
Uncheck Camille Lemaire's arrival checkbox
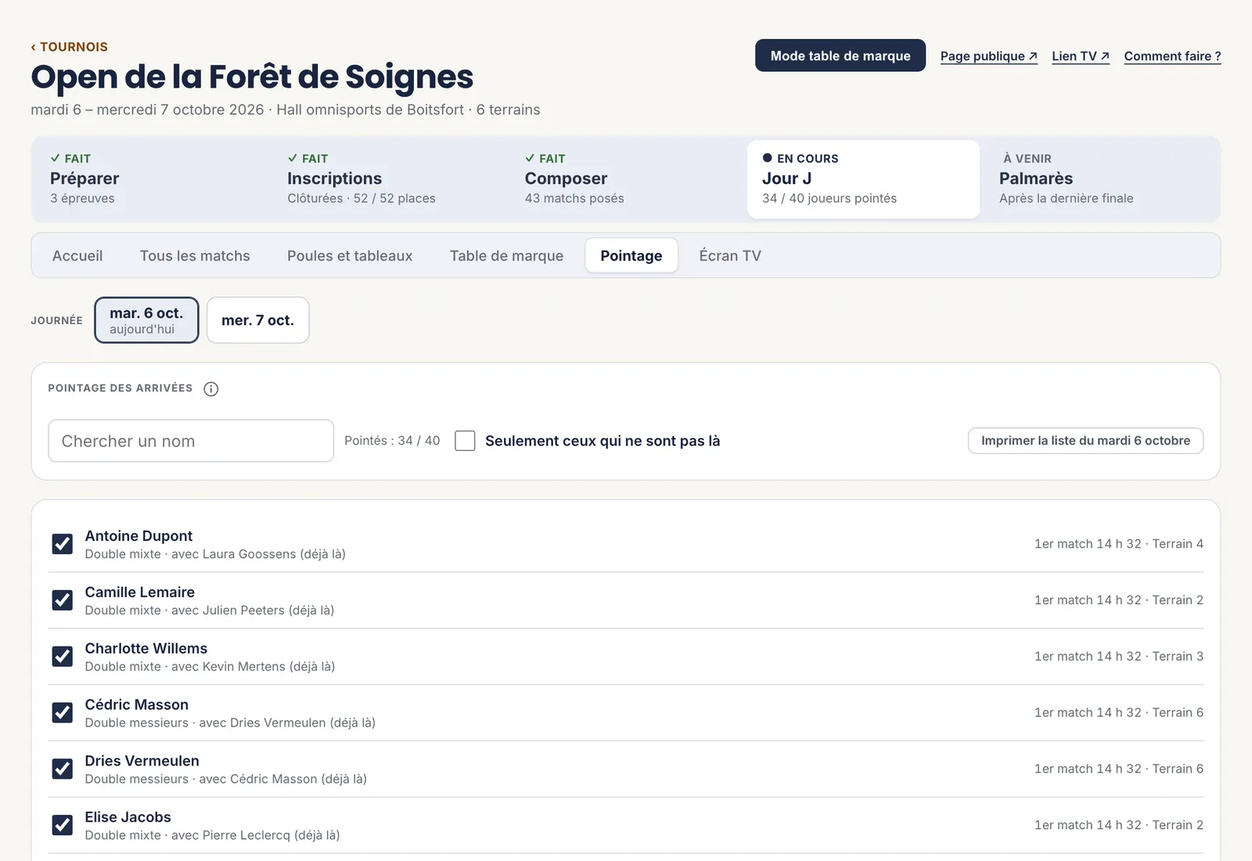[x=63, y=600]
